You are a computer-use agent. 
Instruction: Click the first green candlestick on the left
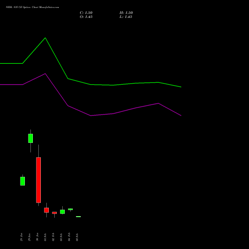pos(22,181)
